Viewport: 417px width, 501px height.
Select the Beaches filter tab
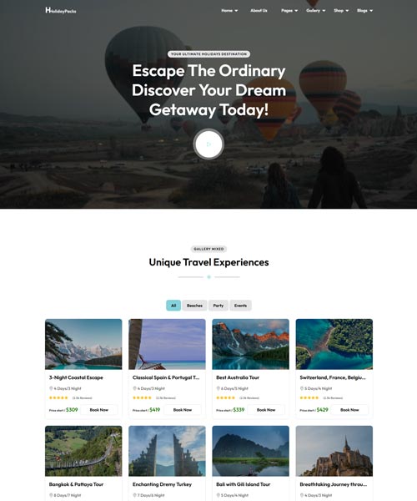(x=194, y=306)
